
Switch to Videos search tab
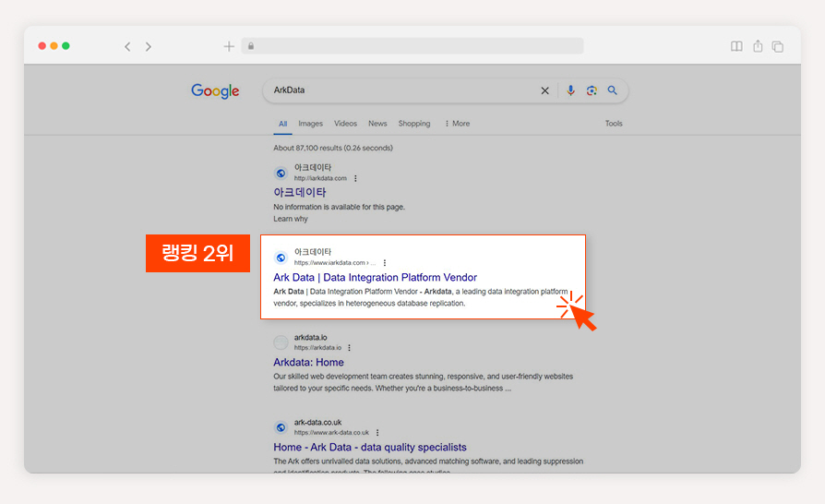(345, 124)
